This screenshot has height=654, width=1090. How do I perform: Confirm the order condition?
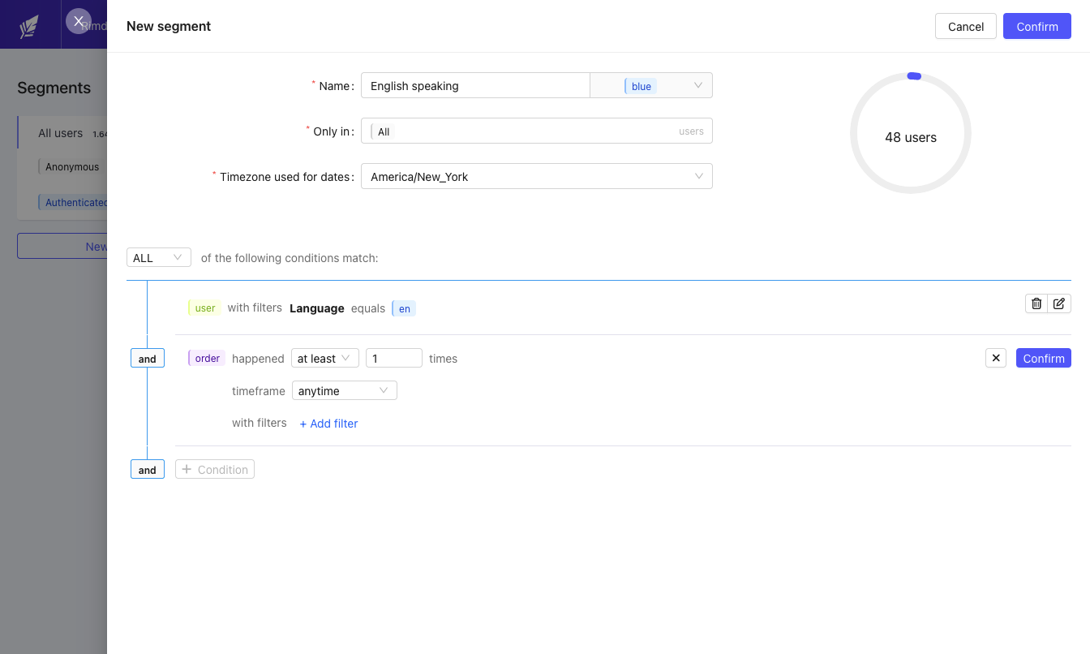[x=1044, y=358]
